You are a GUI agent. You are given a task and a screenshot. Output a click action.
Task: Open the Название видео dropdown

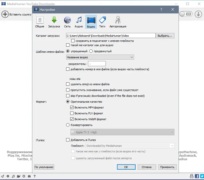click(x=100, y=57)
